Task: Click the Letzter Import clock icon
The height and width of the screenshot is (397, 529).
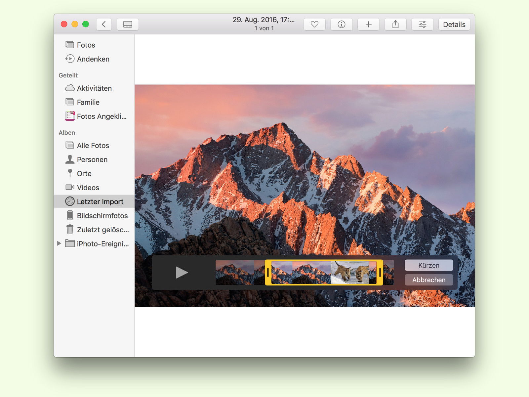Action: (70, 201)
